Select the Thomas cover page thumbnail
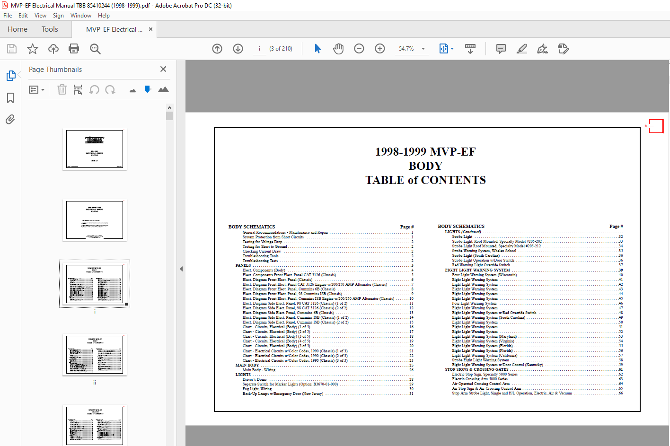Screen dimensions: 670x446 [x=95, y=149]
